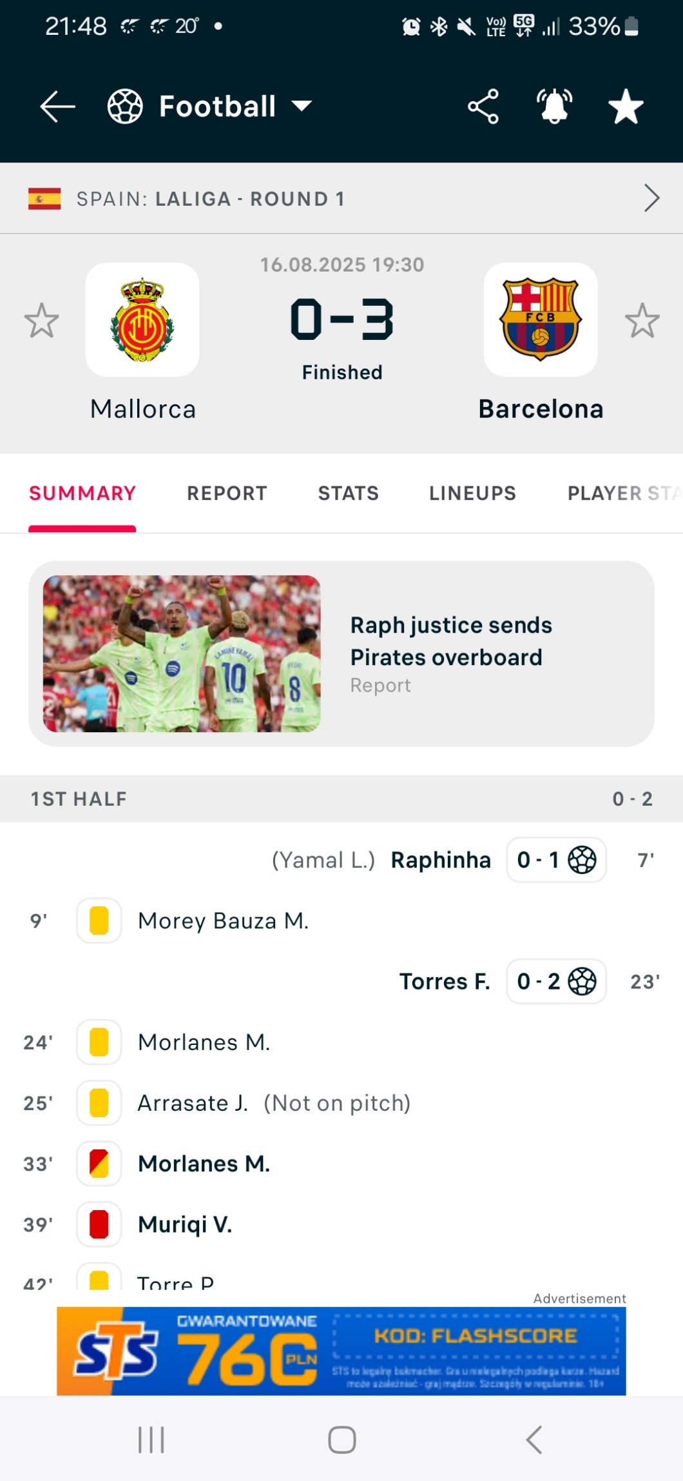683x1481 pixels.
Task: Switch to the Stats tab
Action: (x=348, y=493)
